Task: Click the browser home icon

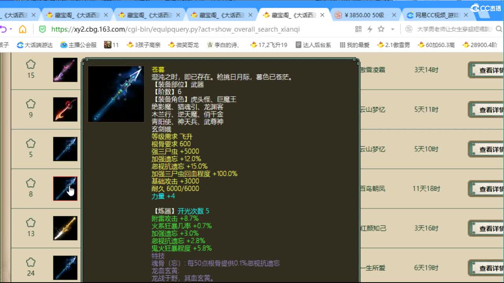Action: 23,29
